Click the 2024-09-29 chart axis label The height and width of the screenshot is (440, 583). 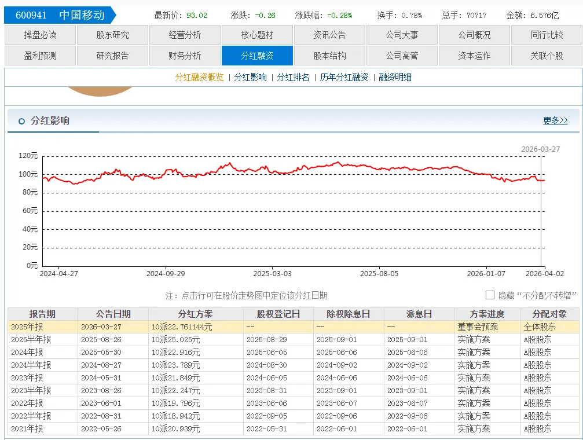[166, 274]
